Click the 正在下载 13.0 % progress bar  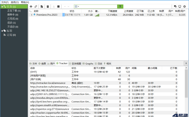tap(72, 15)
